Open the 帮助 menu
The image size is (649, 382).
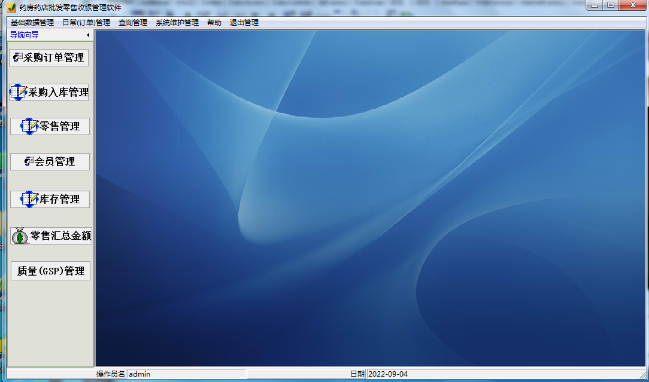(214, 22)
